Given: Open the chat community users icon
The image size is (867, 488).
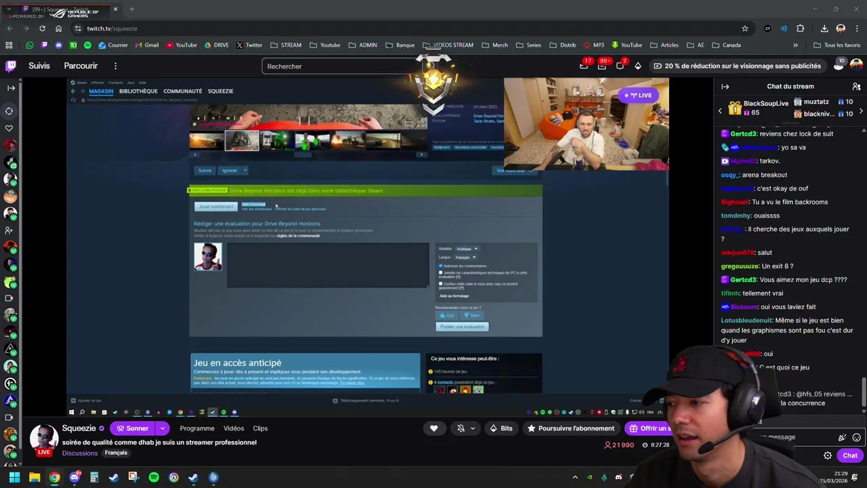Looking at the screenshot, I should 856,87.
